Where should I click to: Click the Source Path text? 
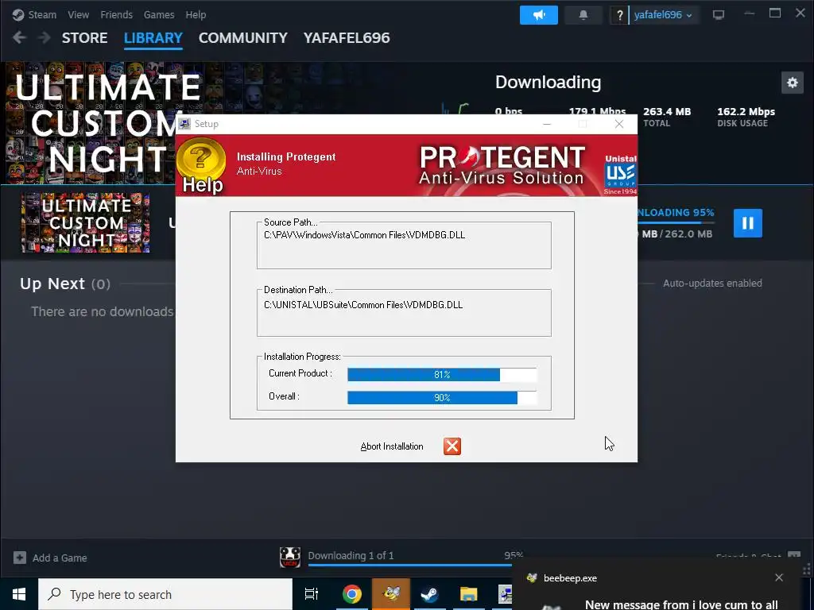[364, 235]
